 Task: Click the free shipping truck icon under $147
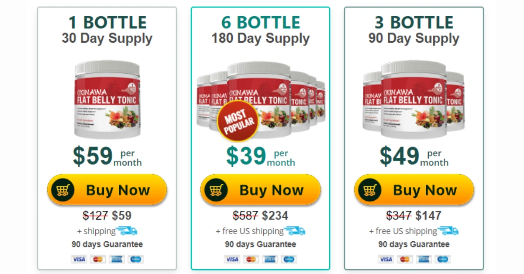(448, 231)
